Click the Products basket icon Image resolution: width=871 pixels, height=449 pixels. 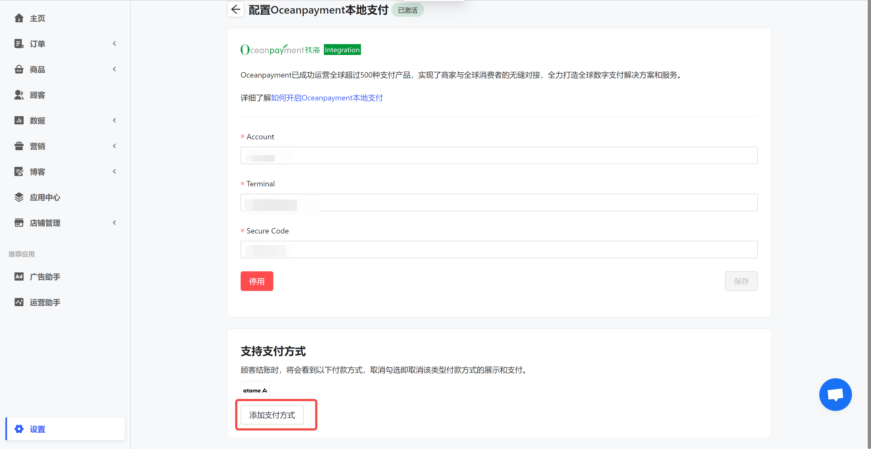click(x=19, y=69)
